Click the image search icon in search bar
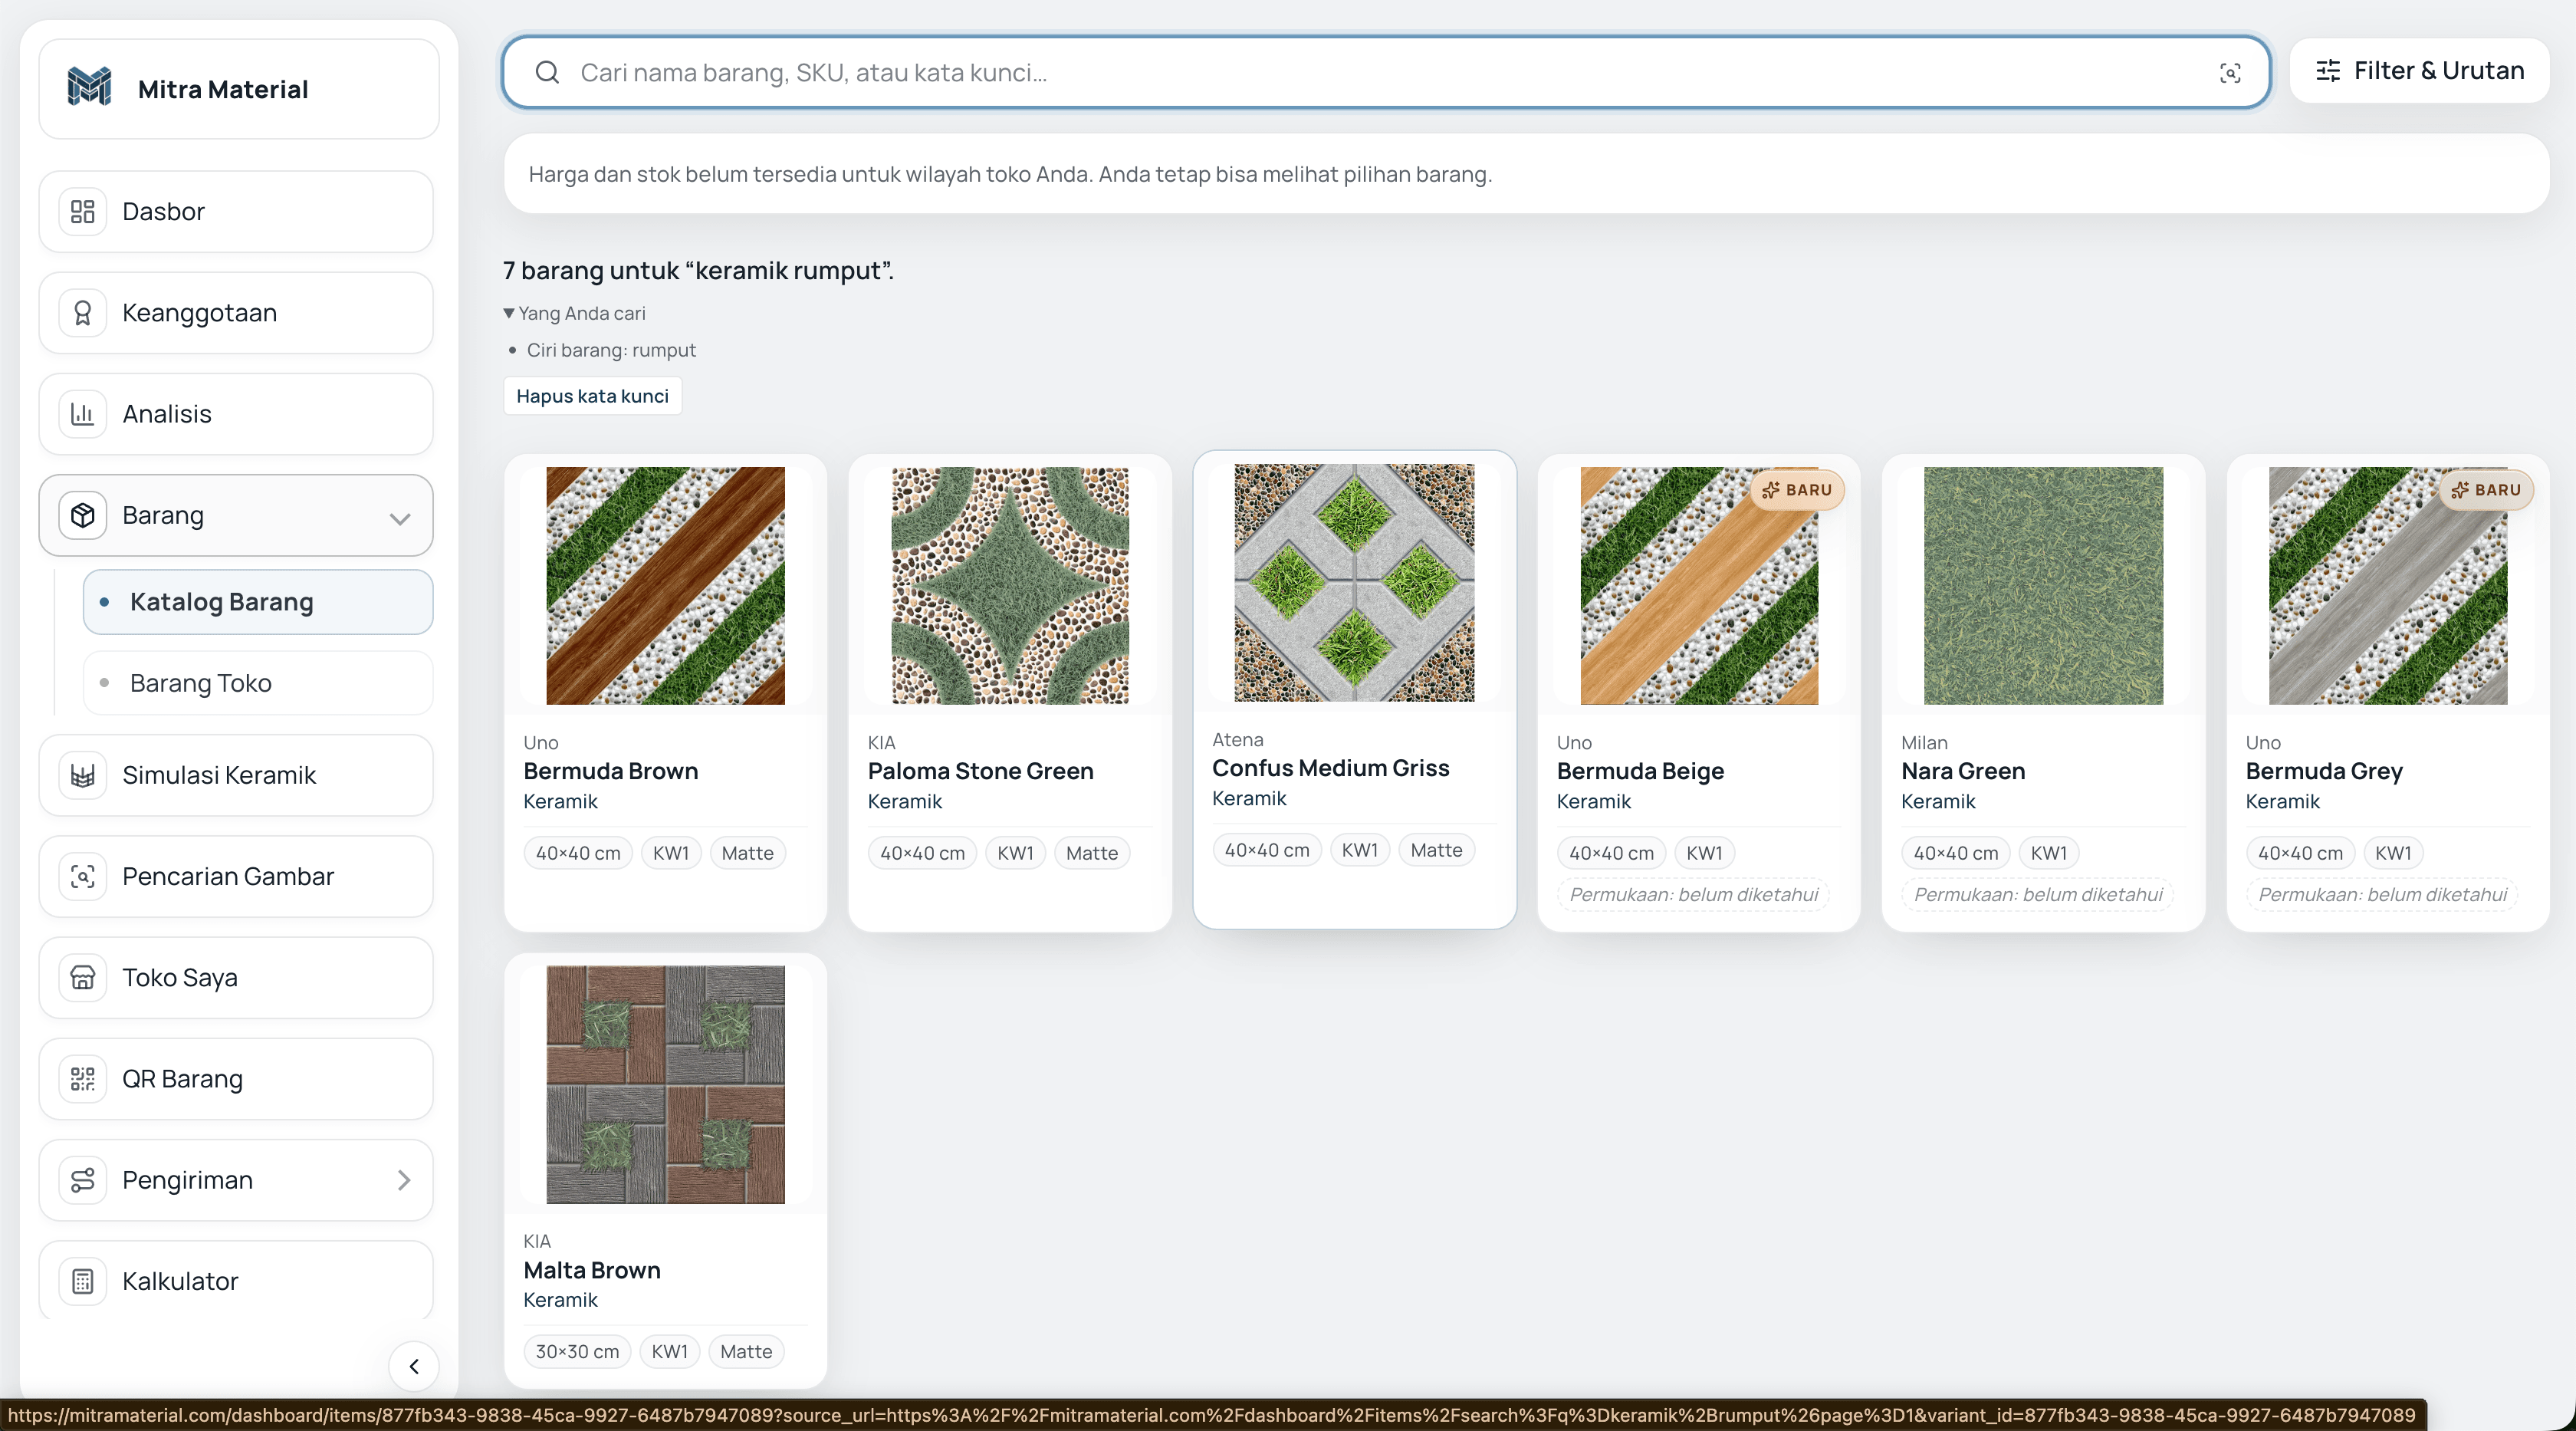2576x1431 pixels. coord(2230,73)
